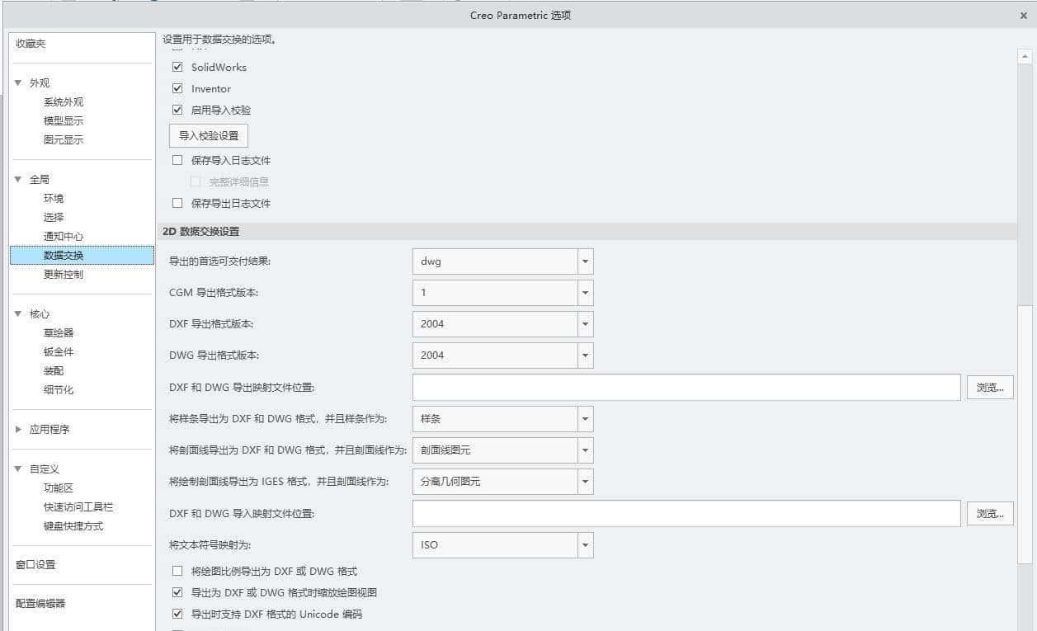
Task: Open the 配置编辑器 page
Action: [38, 603]
